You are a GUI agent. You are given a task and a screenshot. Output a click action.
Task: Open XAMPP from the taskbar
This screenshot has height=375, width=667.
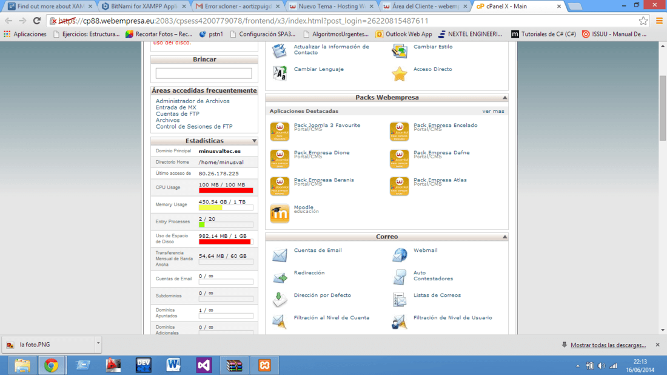point(264,365)
